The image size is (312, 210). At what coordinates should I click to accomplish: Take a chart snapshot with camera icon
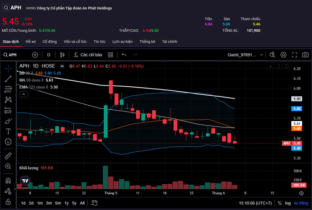[x=305, y=55]
